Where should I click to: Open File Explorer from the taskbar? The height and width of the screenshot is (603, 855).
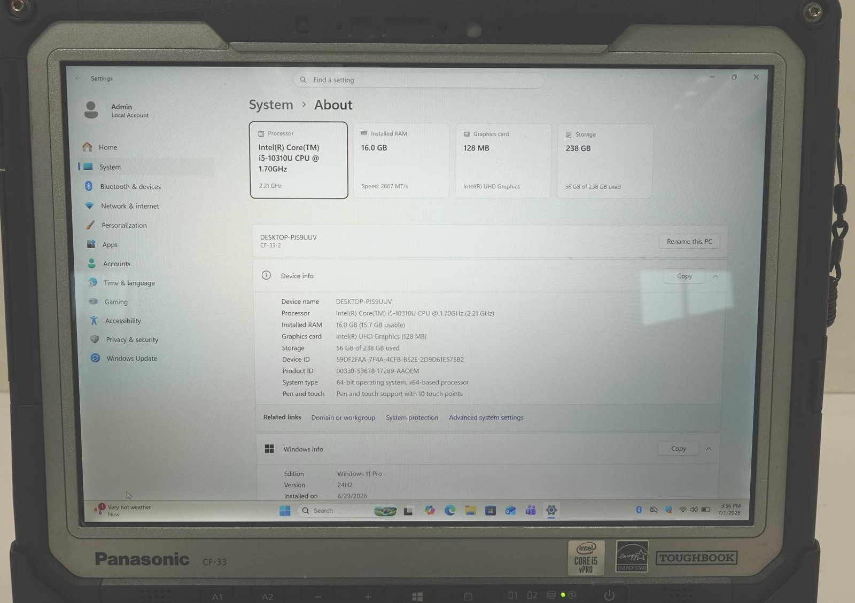(470, 511)
